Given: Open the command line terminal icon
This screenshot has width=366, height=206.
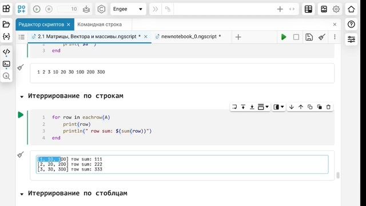Looking at the screenshot, I should (x=6, y=64).
